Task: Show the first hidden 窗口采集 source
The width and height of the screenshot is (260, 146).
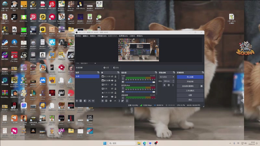Action: point(112,77)
